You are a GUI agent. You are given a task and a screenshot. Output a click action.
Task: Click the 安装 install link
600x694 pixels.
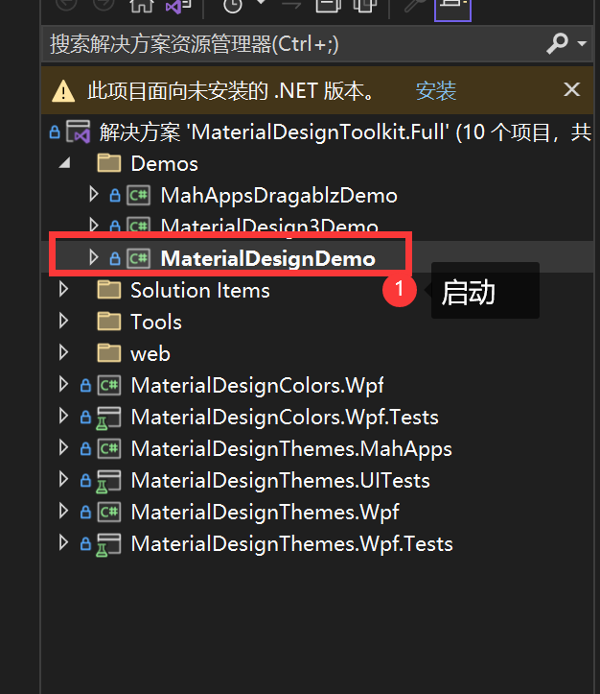436,91
